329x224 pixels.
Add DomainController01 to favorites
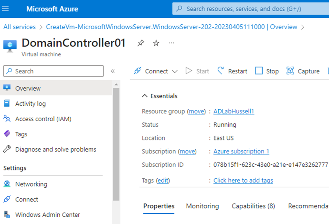[x=156, y=43]
